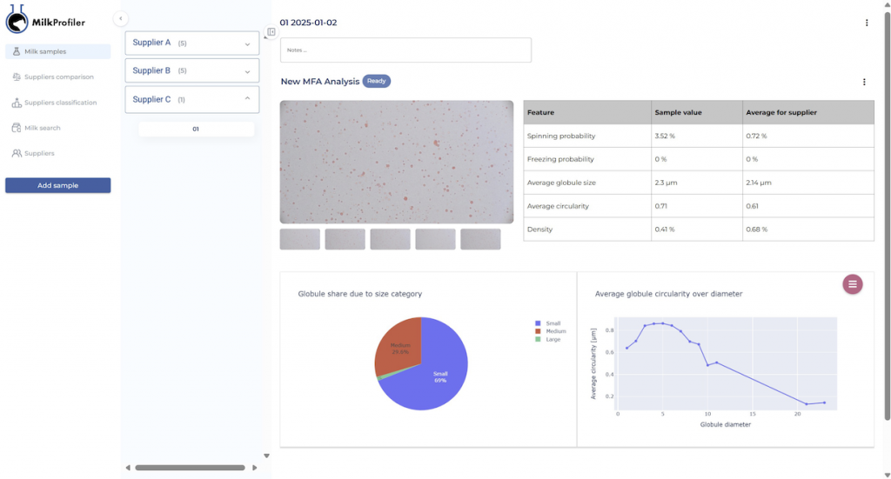Click the 0.68 % supplier average cell

coord(808,230)
